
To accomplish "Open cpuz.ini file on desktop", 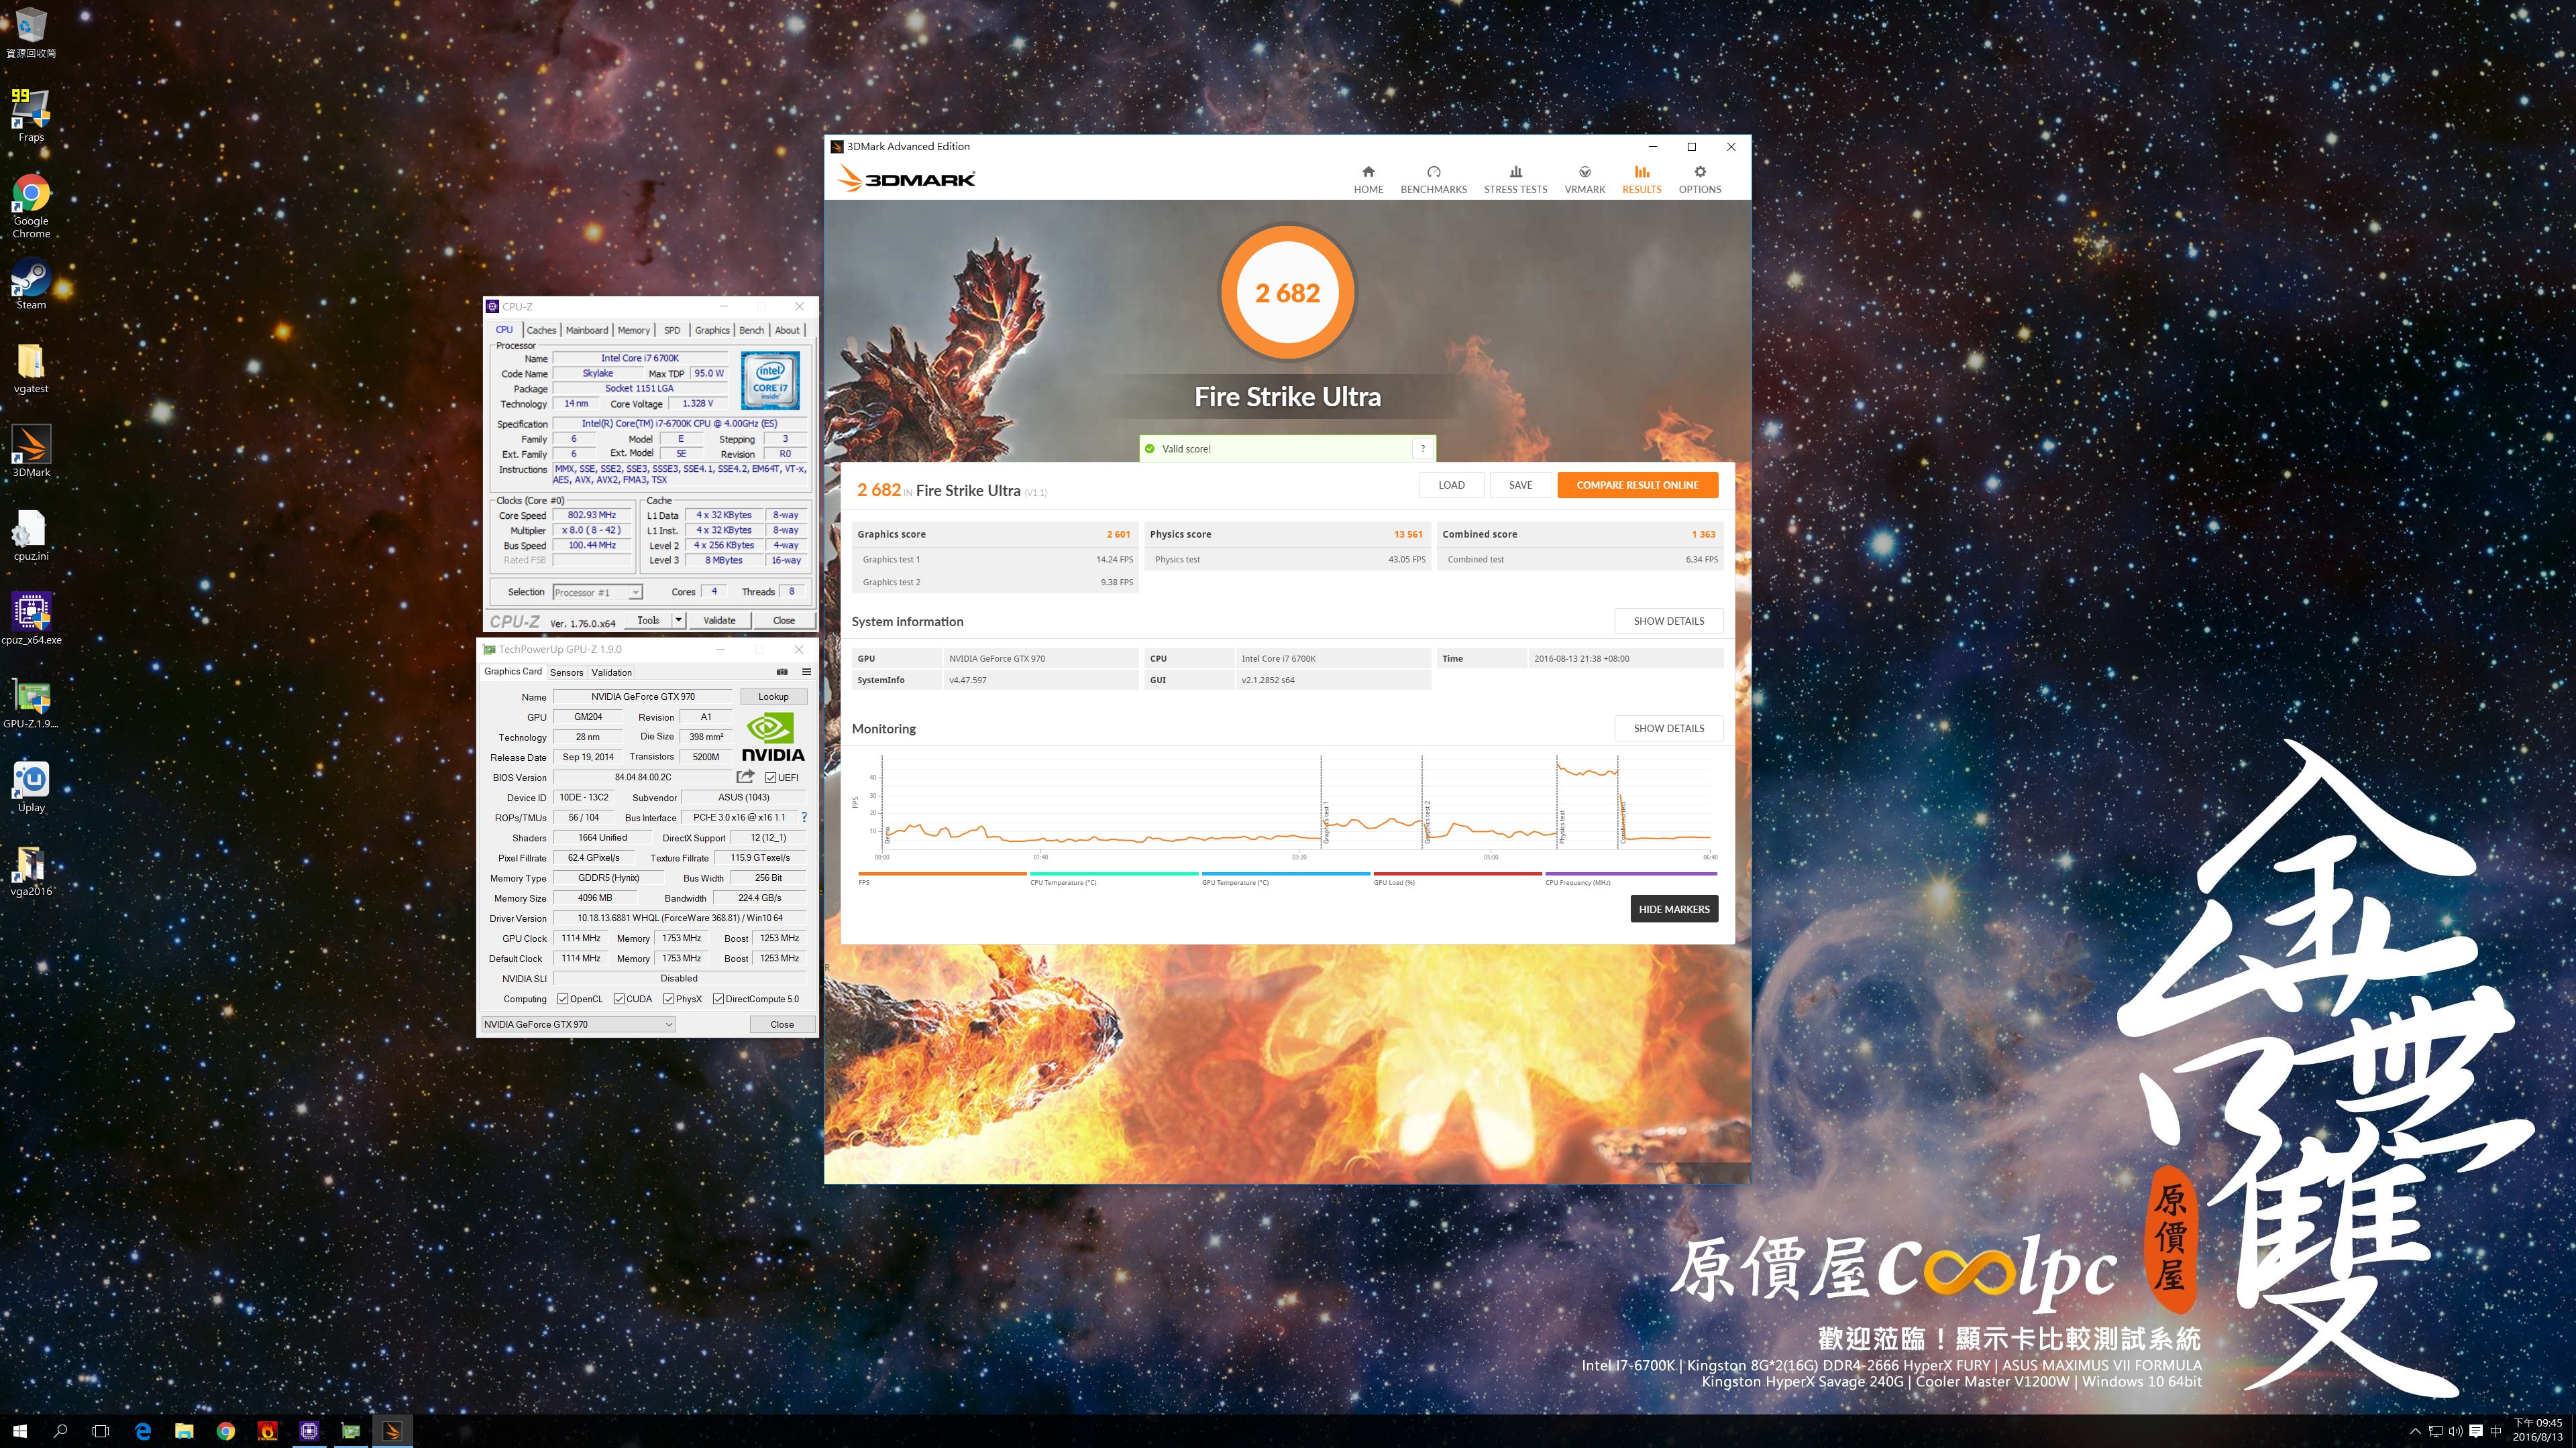I will pyautogui.click(x=31, y=536).
